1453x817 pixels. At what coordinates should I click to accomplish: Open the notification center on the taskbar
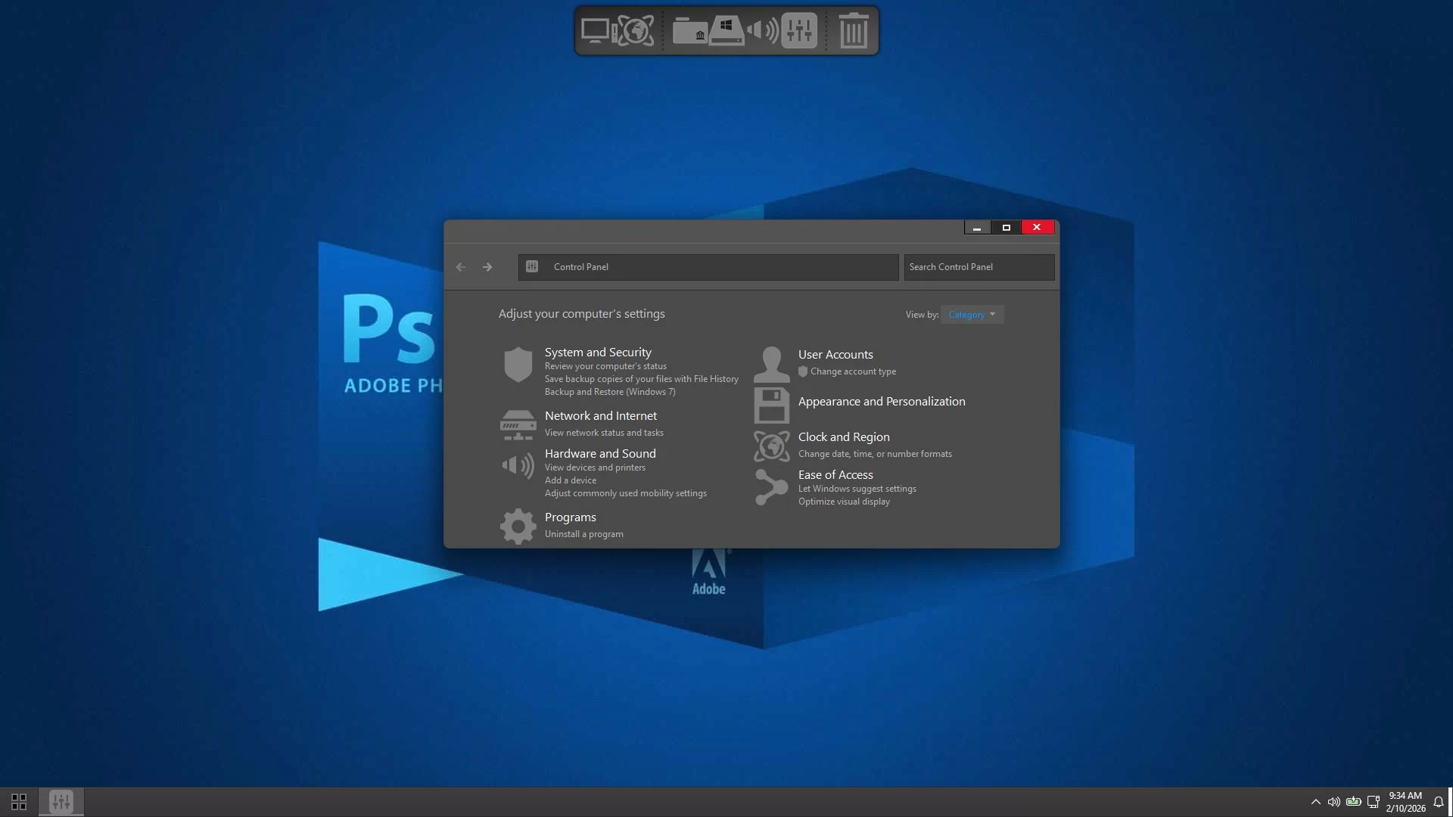pyautogui.click(x=1438, y=802)
